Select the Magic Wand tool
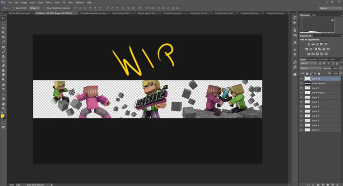Screen dimensions: 343x186 coord(4,33)
